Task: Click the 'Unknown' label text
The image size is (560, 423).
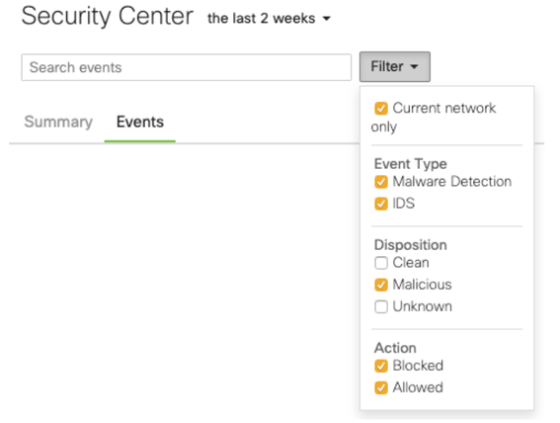Action: pos(422,306)
